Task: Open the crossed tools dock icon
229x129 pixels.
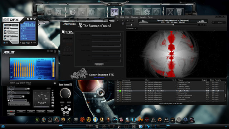Action: pyautogui.click(x=170, y=12)
